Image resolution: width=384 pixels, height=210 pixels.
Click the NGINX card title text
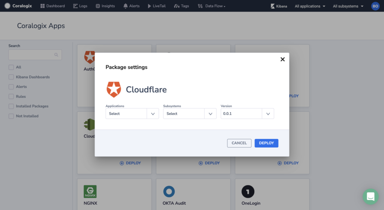(90, 203)
